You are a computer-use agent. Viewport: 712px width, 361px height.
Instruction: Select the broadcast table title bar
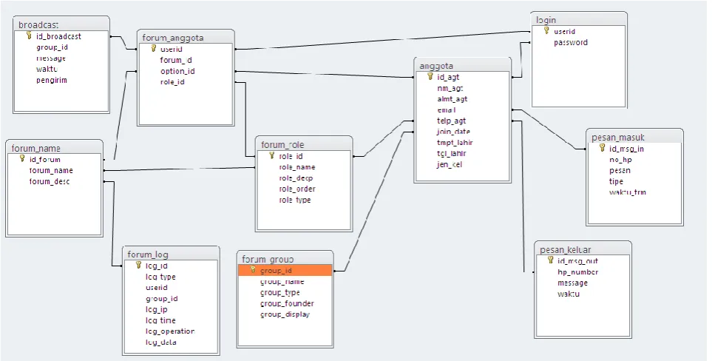point(61,24)
